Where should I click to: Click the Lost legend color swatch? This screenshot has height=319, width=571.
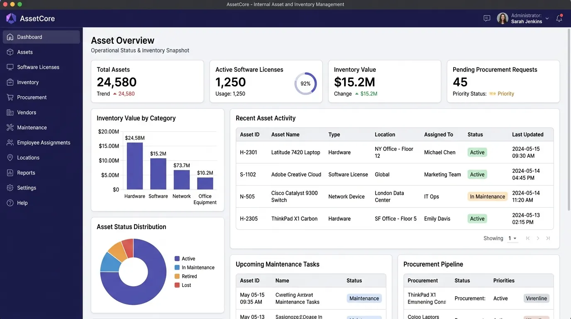click(x=177, y=285)
